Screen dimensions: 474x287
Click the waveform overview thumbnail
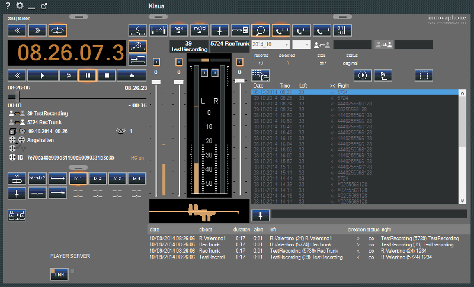[x=199, y=211]
